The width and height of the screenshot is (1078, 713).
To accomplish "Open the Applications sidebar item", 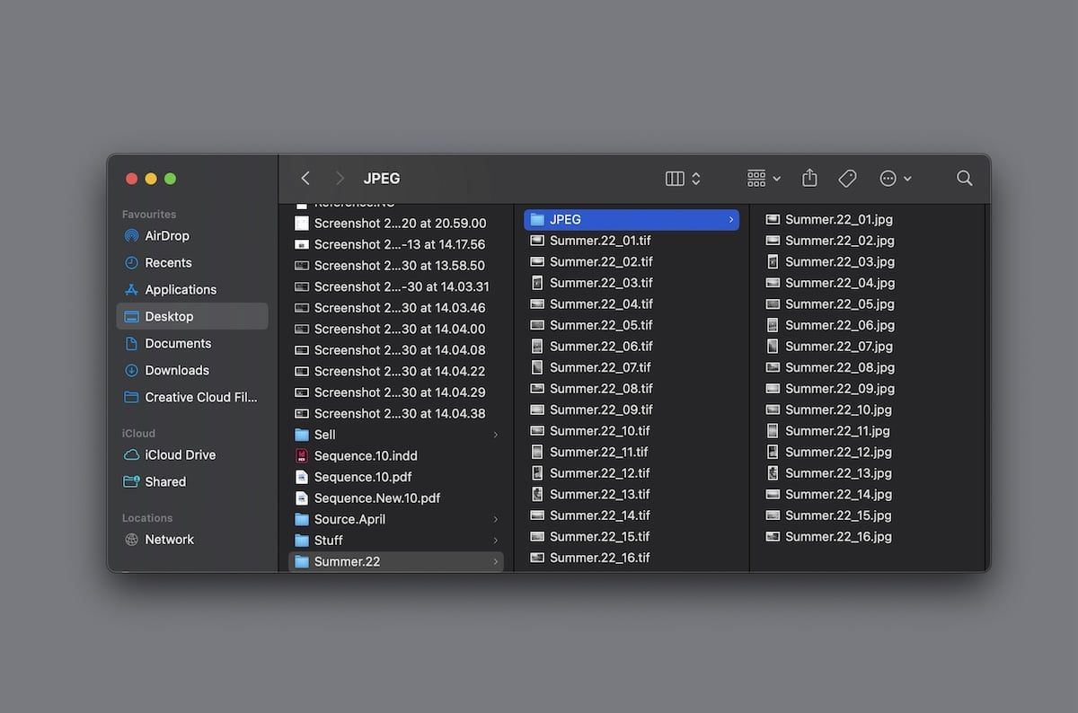I will point(179,289).
